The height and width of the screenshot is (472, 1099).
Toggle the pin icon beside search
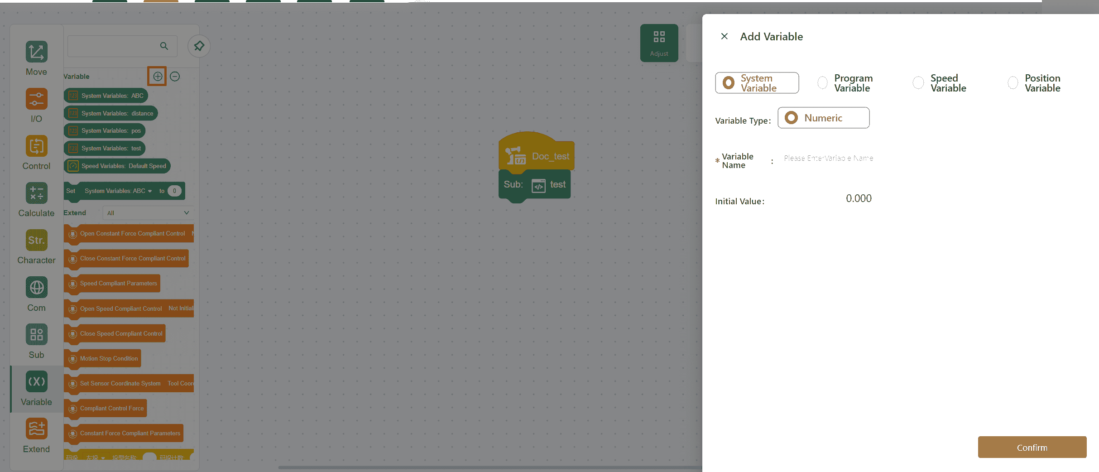coord(199,46)
